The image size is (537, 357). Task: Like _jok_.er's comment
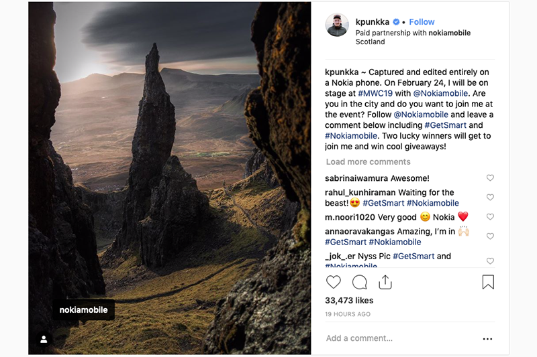pyautogui.click(x=490, y=261)
